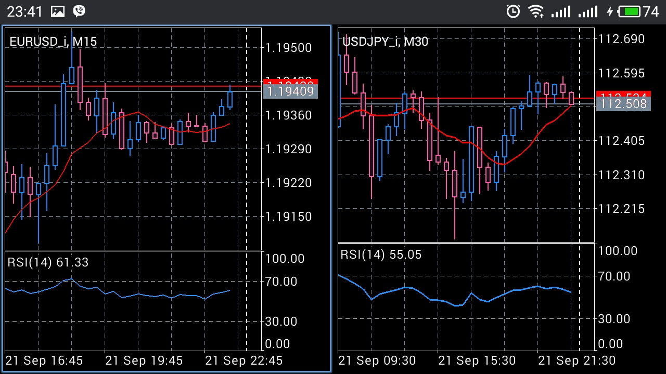The image size is (666, 374).
Task: Click the 112.215 price scale label
Action: pos(622,209)
